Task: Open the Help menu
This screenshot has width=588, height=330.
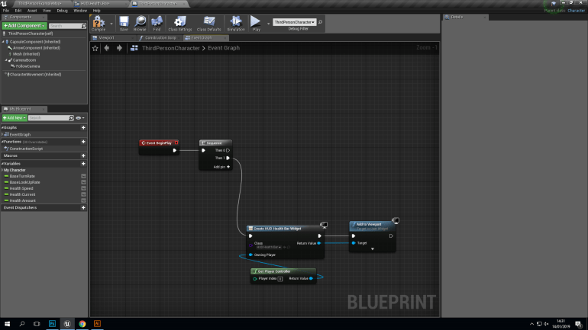Action: pyautogui.click(x=96, y=11)
